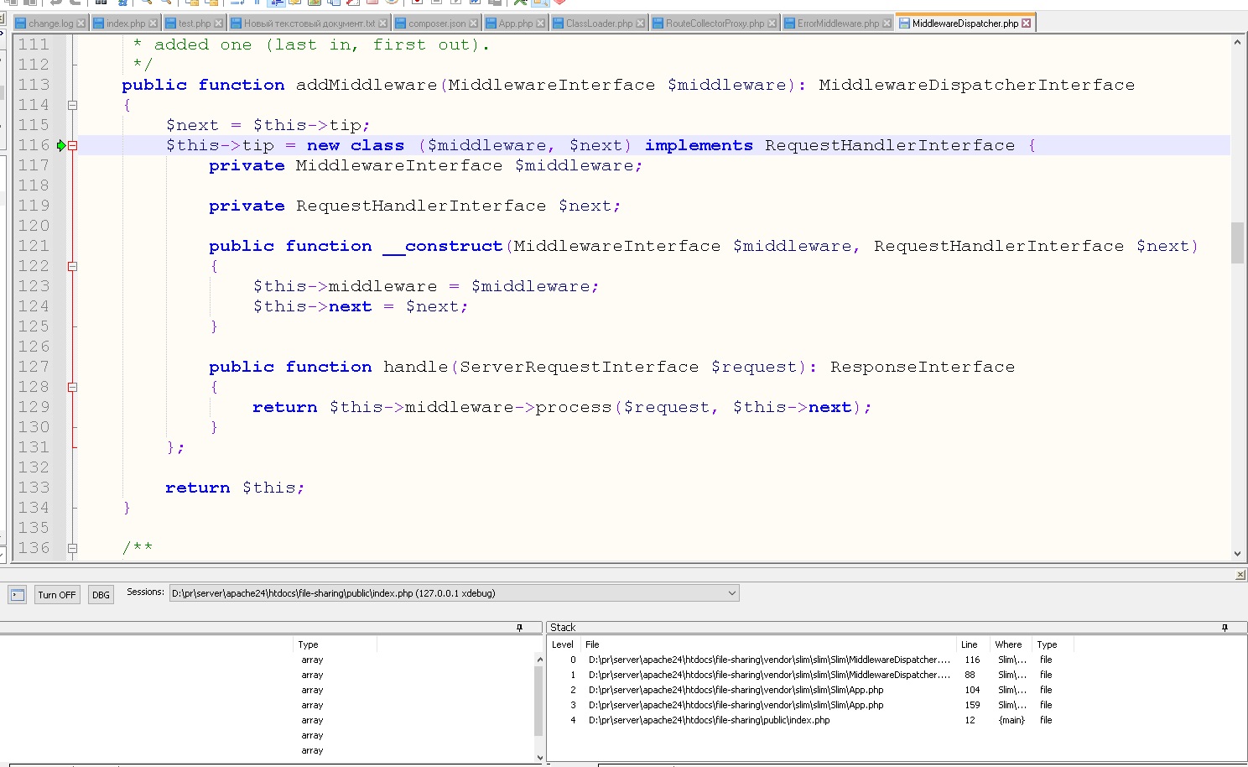
Task: Expand the comment fold at line 136
Action: pos(73,548)
